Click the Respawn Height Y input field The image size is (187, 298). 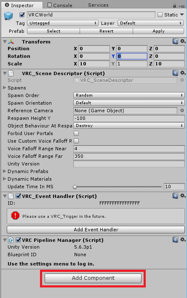(x=129, y=118)
